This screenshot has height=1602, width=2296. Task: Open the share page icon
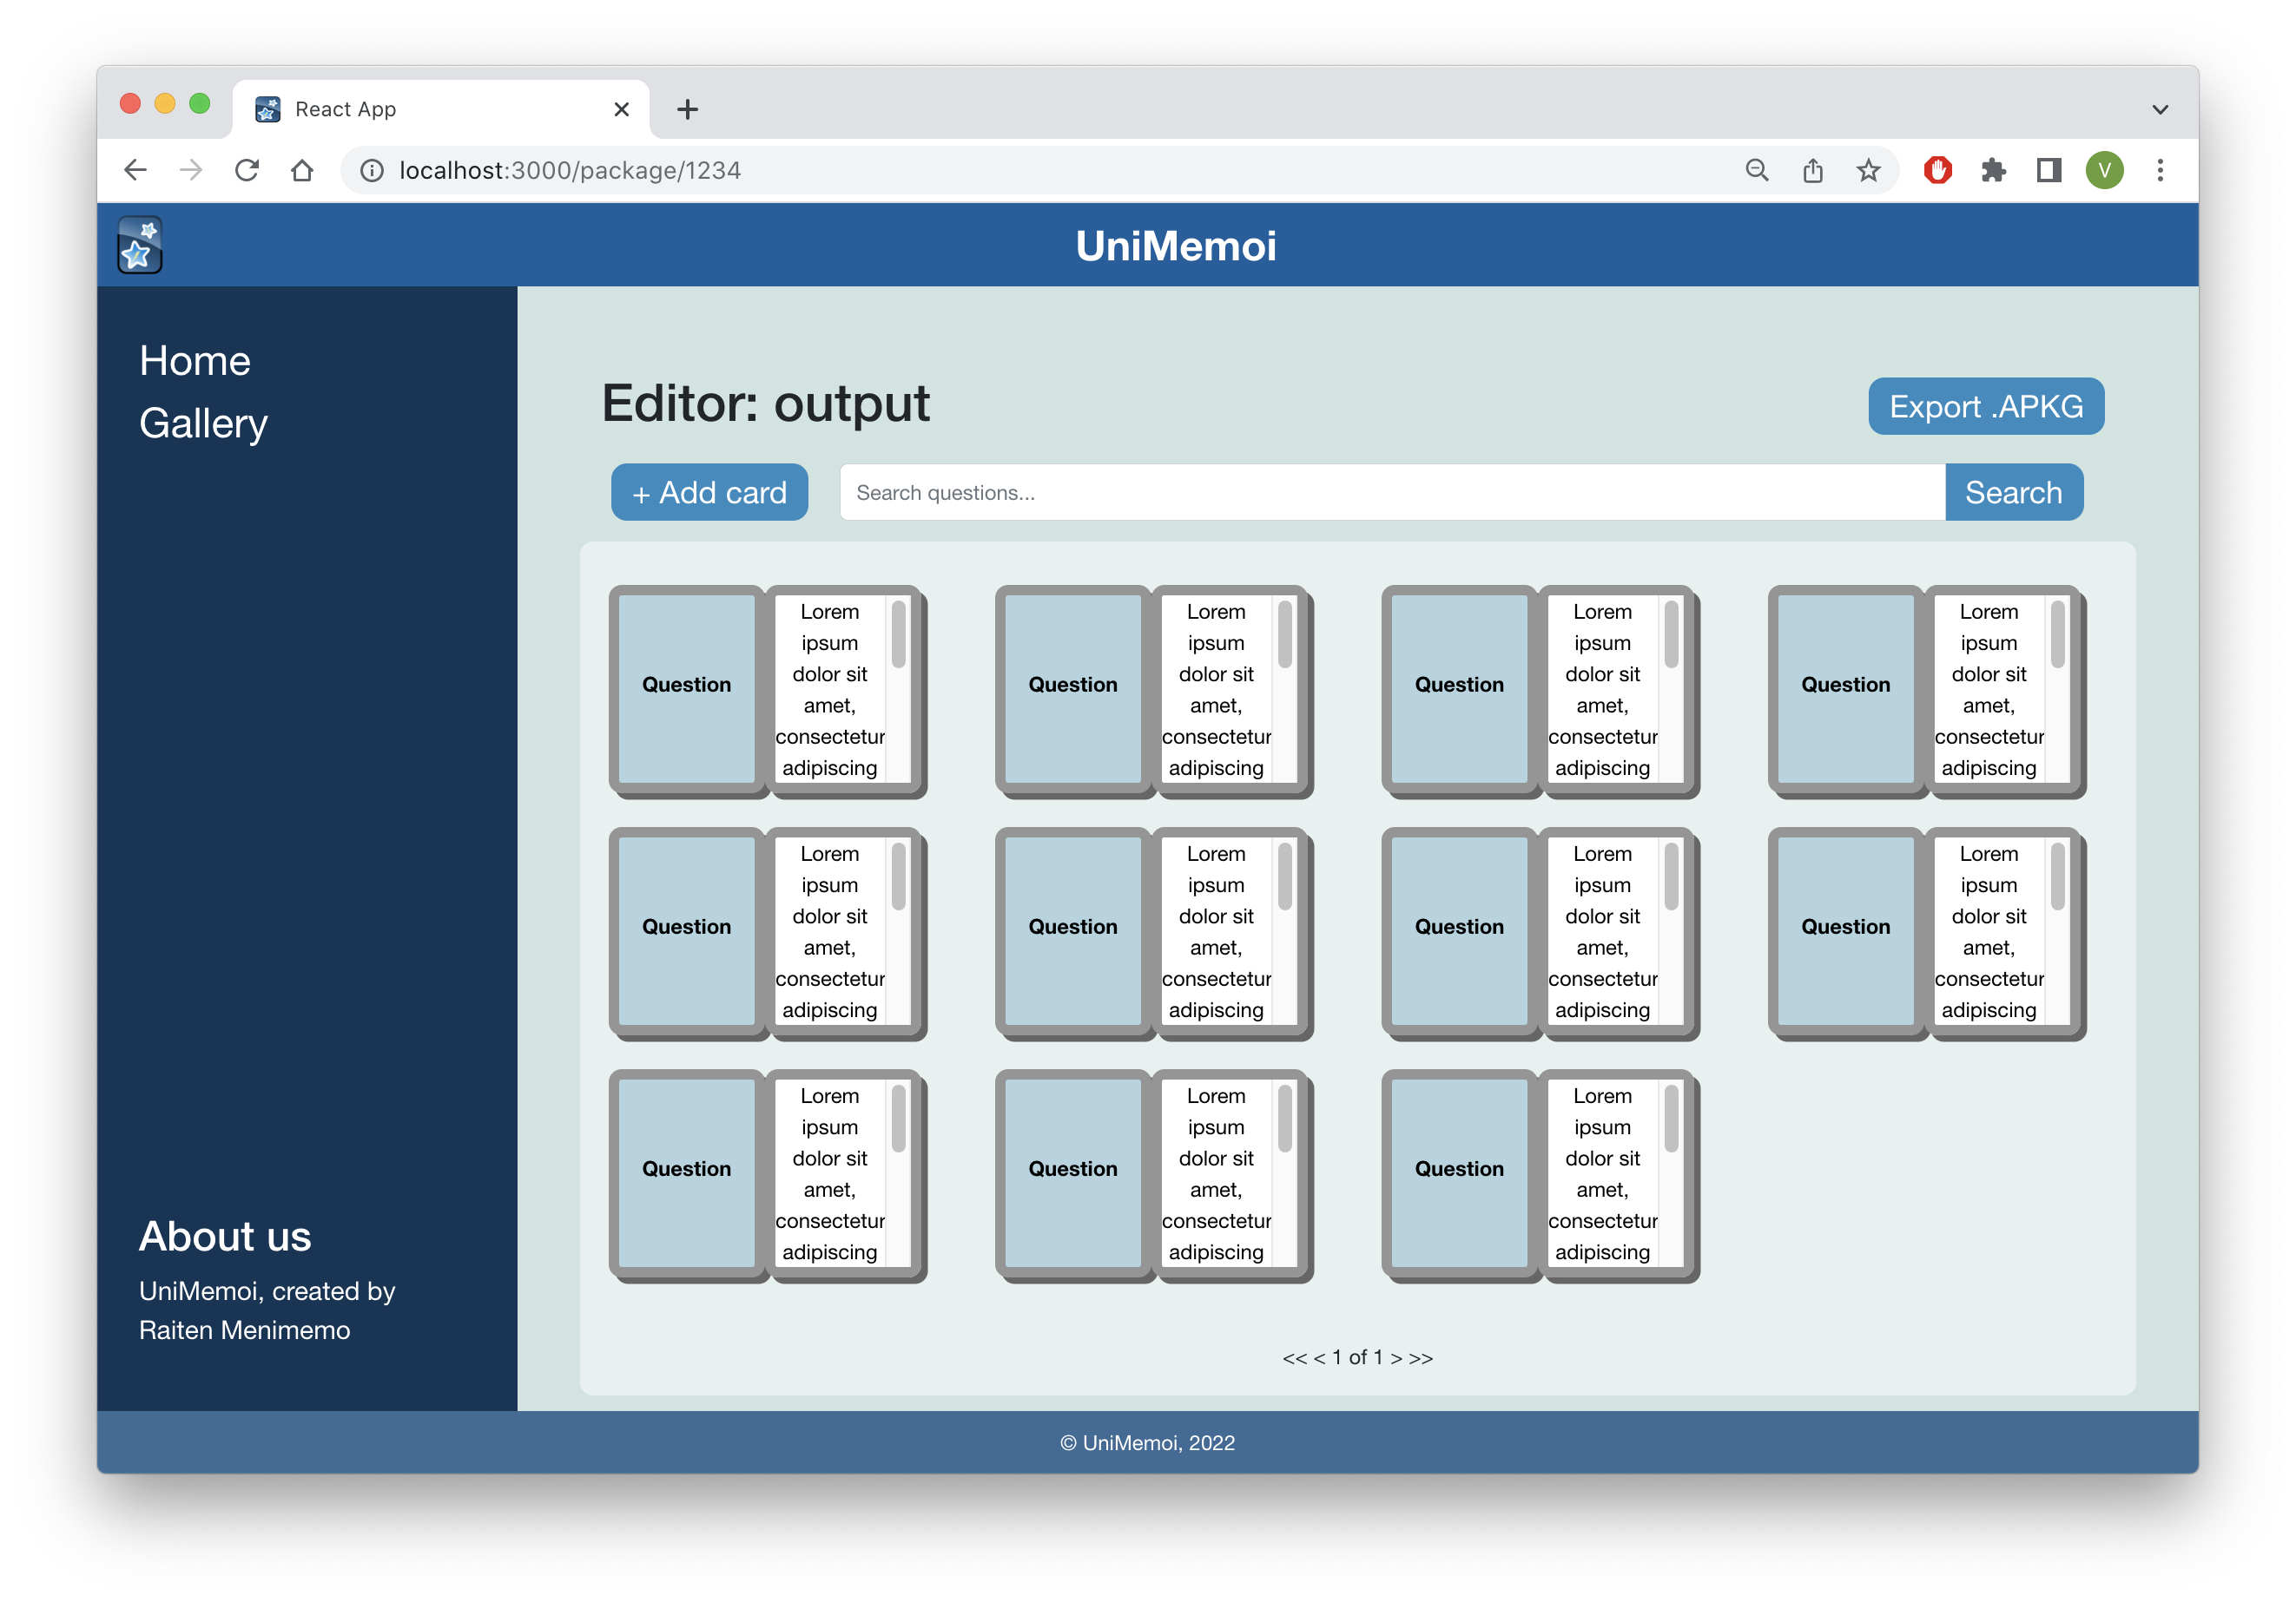(x=1812, y=171)
